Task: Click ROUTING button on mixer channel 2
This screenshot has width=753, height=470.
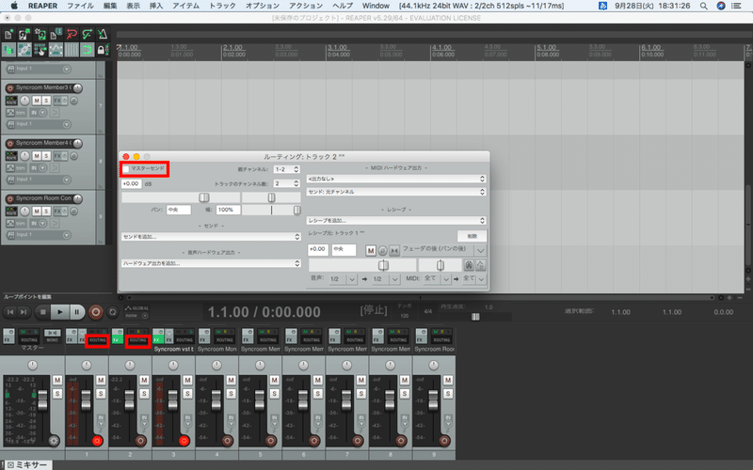Action: click(137, 340)
